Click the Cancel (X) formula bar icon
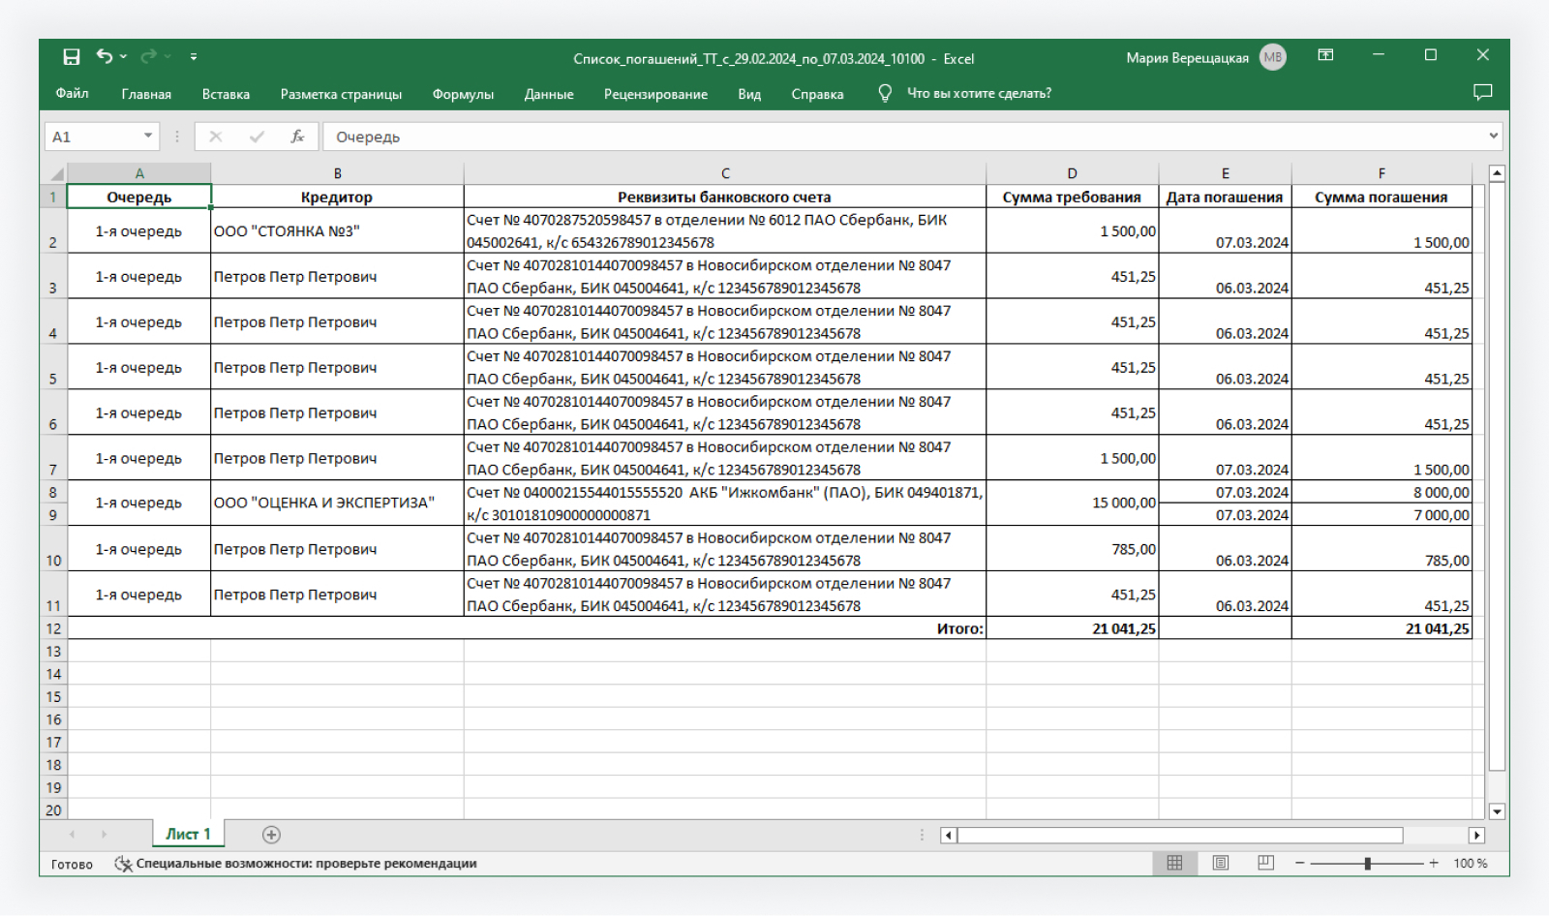 click(215, 137)
